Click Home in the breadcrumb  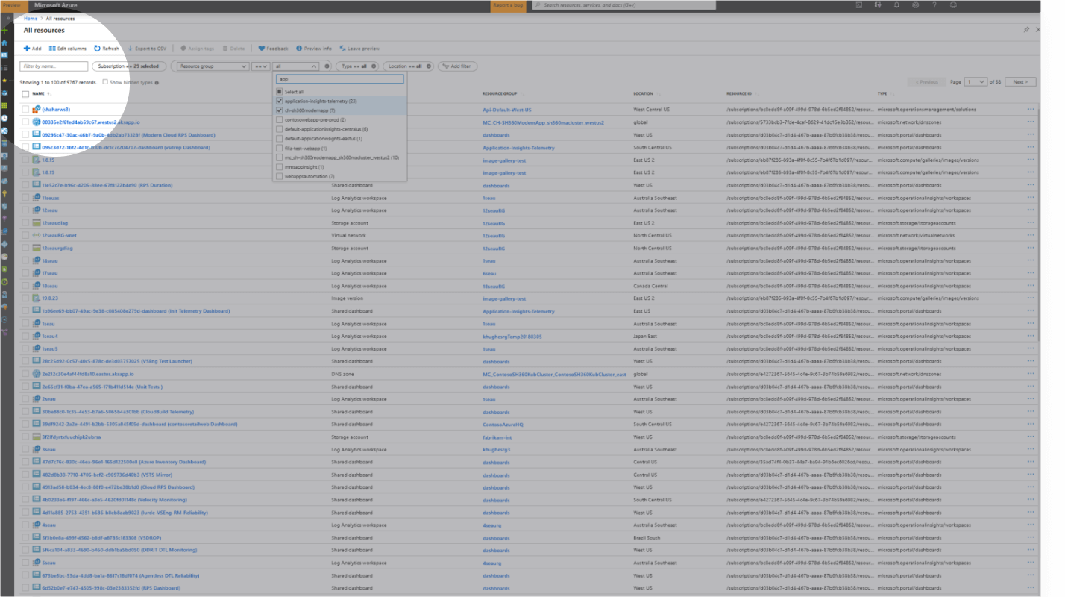(x=31, y=18)
